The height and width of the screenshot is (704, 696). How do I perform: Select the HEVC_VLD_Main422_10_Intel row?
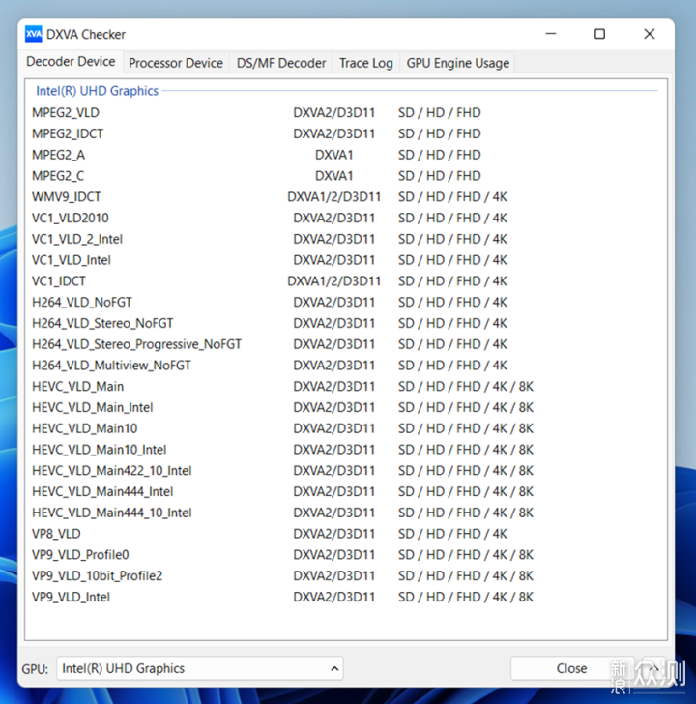[345, 471]
